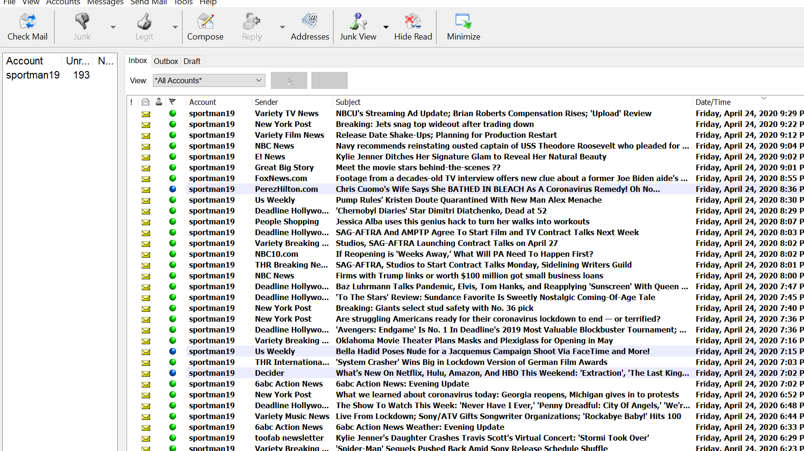Open the Send Mail menu
804x451 pixels.
(149, 2)
